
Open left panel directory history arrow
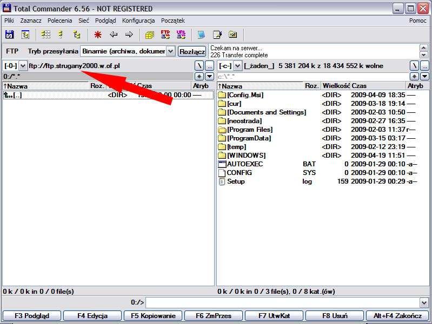pos(210,77)
